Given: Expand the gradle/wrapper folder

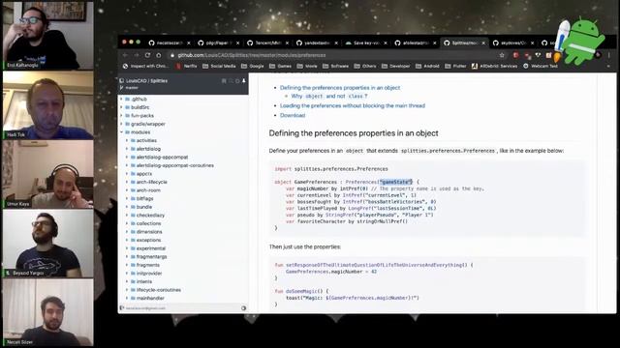Looking at the screenshot, I should 121,124.
